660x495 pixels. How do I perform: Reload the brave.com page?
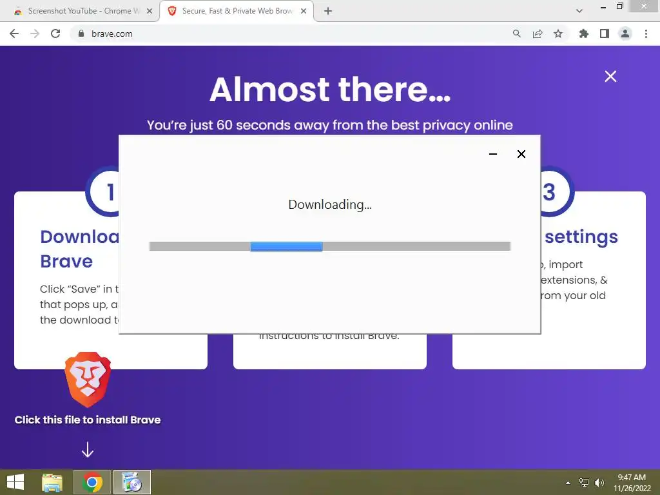point(55,34)
